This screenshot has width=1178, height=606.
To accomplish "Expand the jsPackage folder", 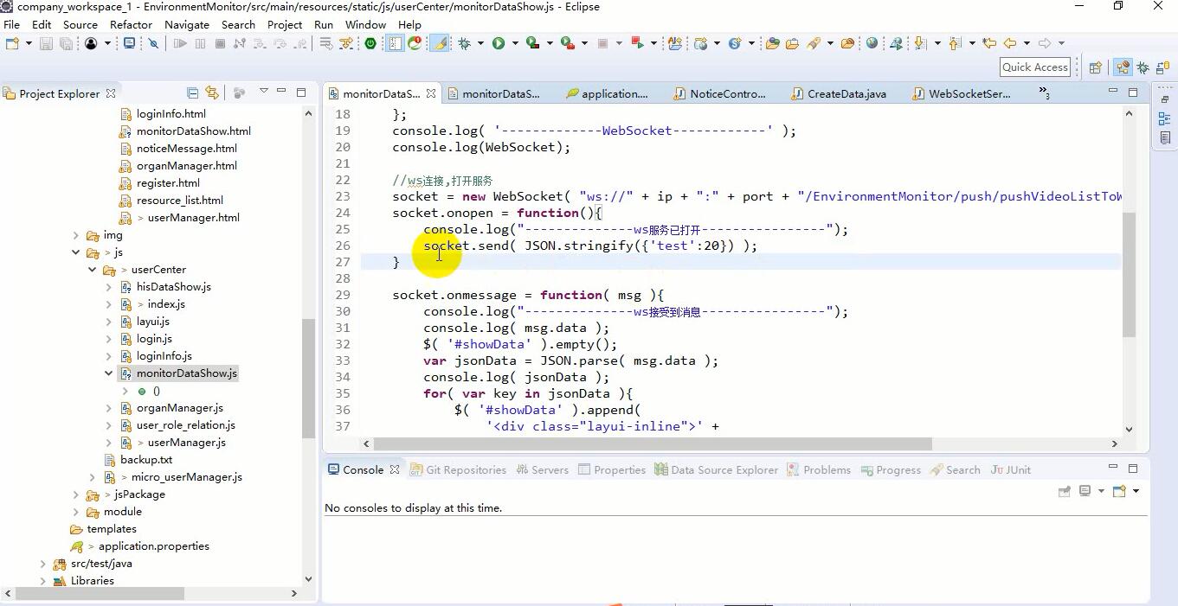I will (x=76, y=494).
